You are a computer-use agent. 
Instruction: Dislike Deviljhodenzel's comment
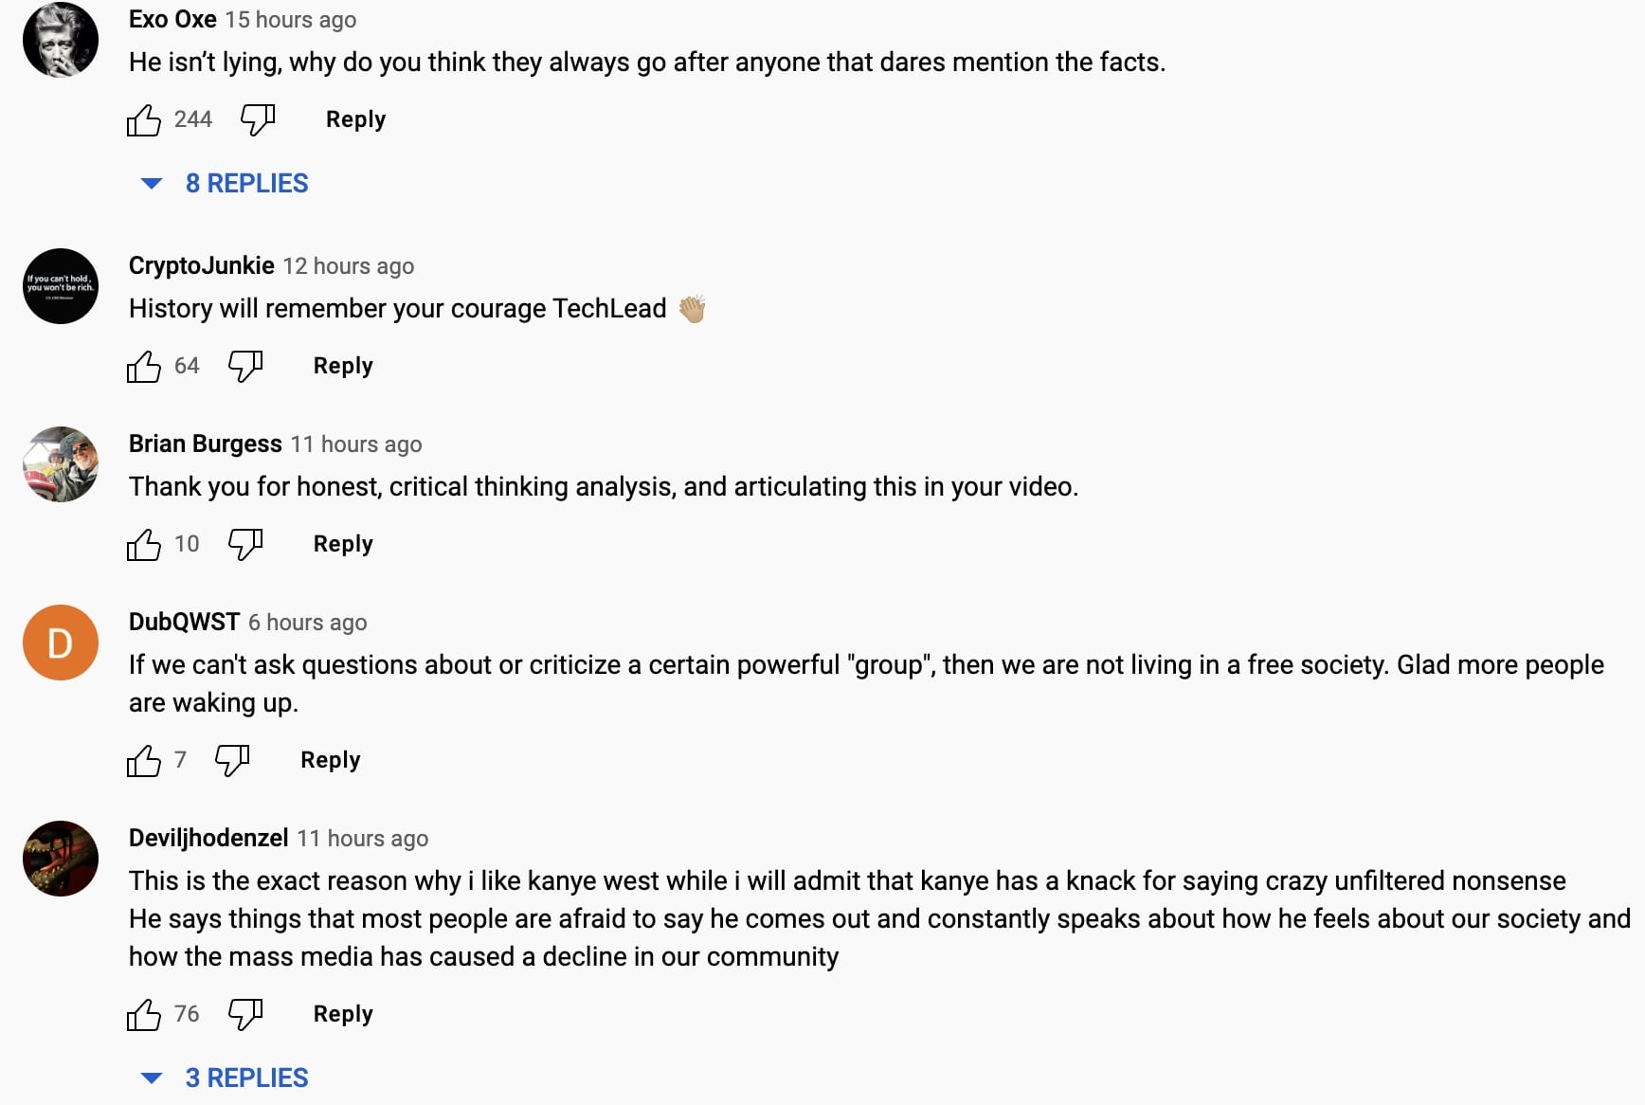point(244,1014)
